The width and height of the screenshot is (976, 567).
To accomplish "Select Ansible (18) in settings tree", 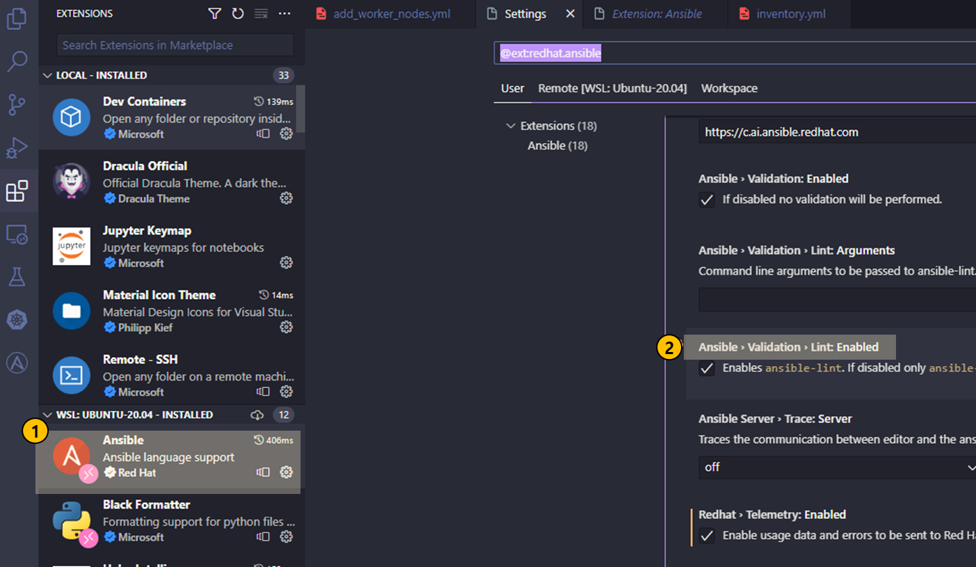I will pos(557,145).
